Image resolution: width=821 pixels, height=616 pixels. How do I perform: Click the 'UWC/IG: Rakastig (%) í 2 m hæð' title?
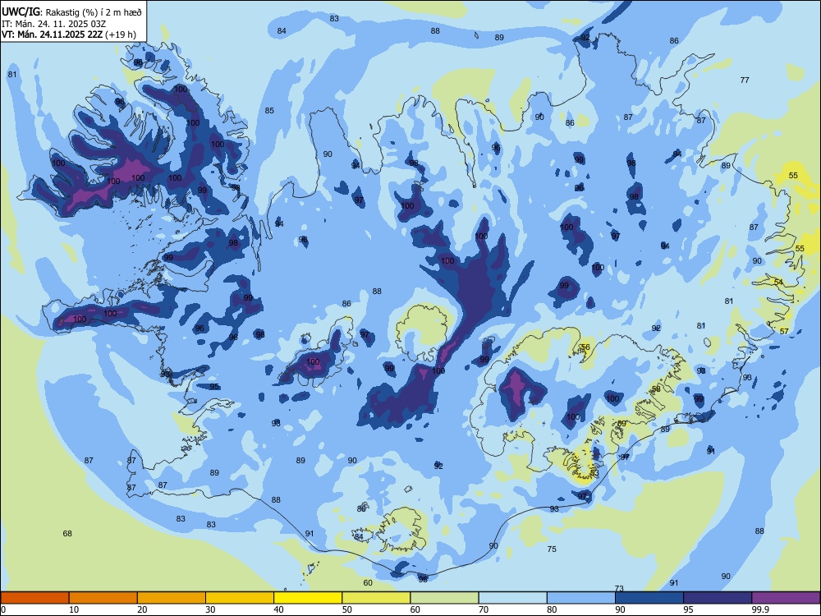tap(72, 12)
